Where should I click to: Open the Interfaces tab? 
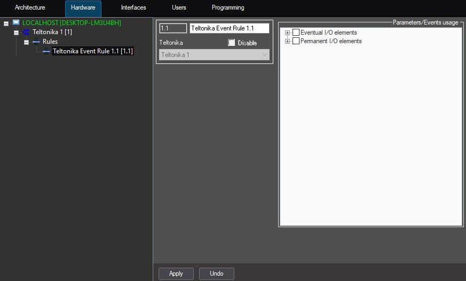(133, 7)
